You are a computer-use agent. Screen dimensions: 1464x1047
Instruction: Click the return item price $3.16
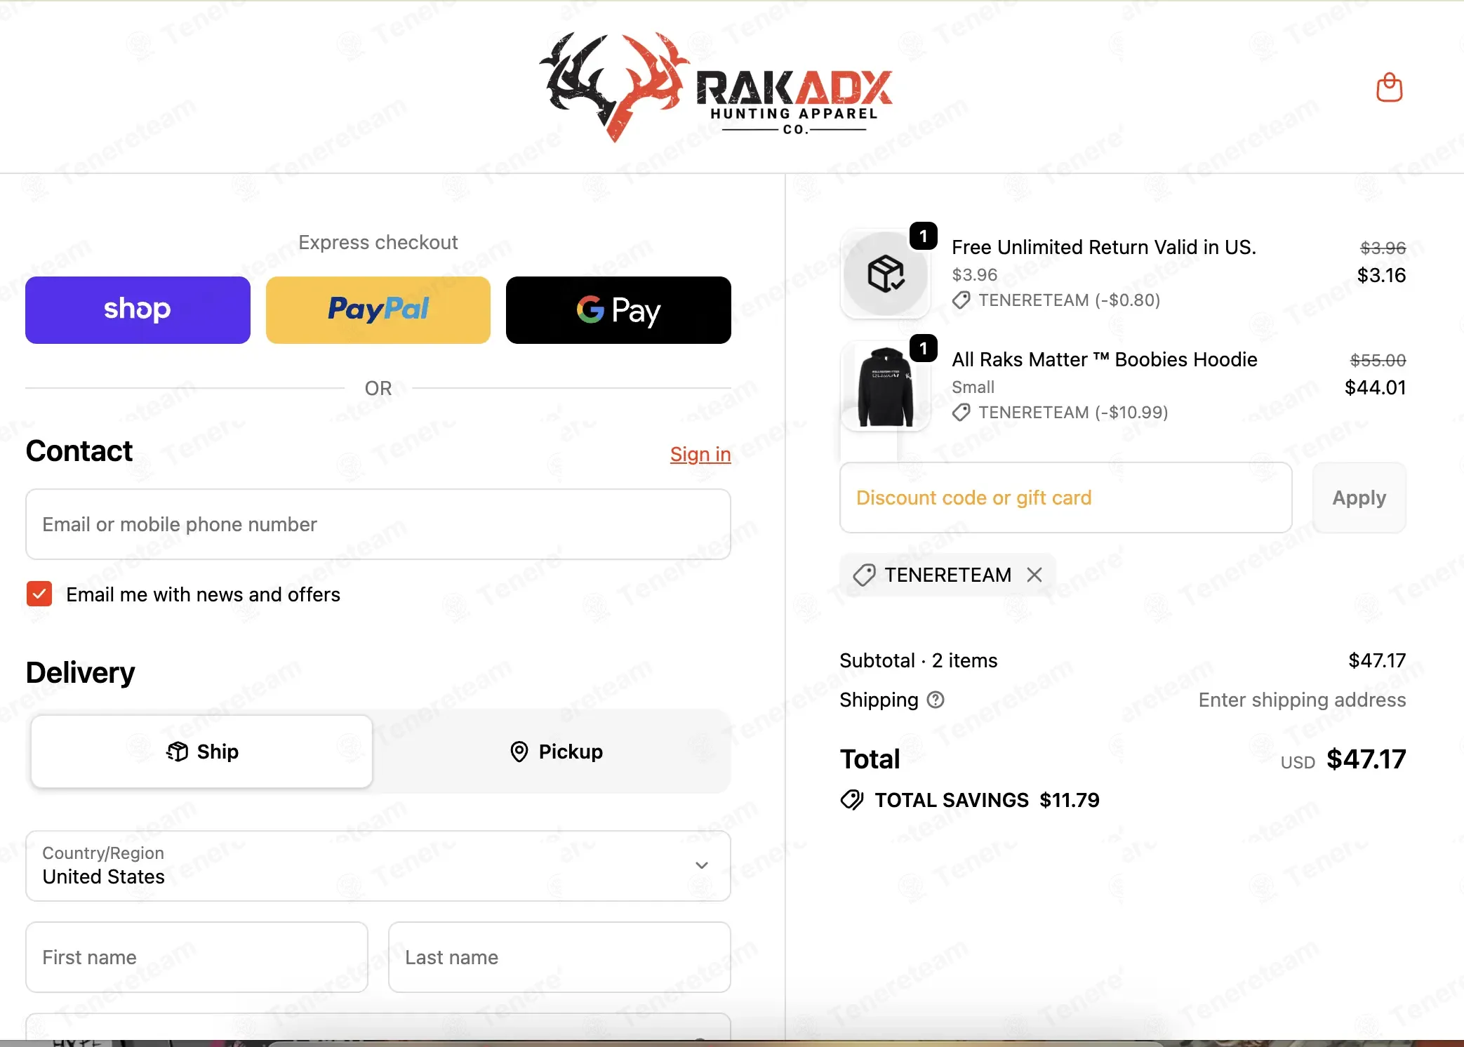[1381, 275]
